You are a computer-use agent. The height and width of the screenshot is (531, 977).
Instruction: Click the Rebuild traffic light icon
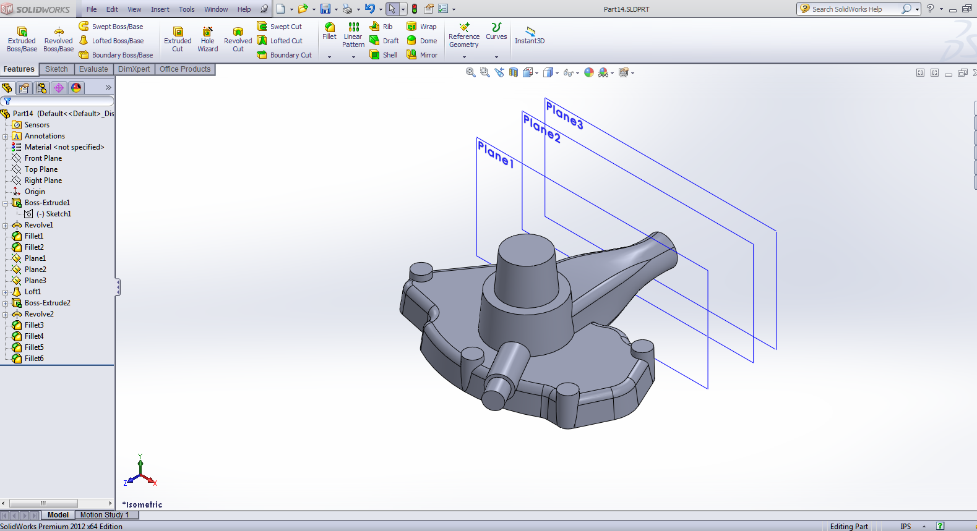coord(415,9)
